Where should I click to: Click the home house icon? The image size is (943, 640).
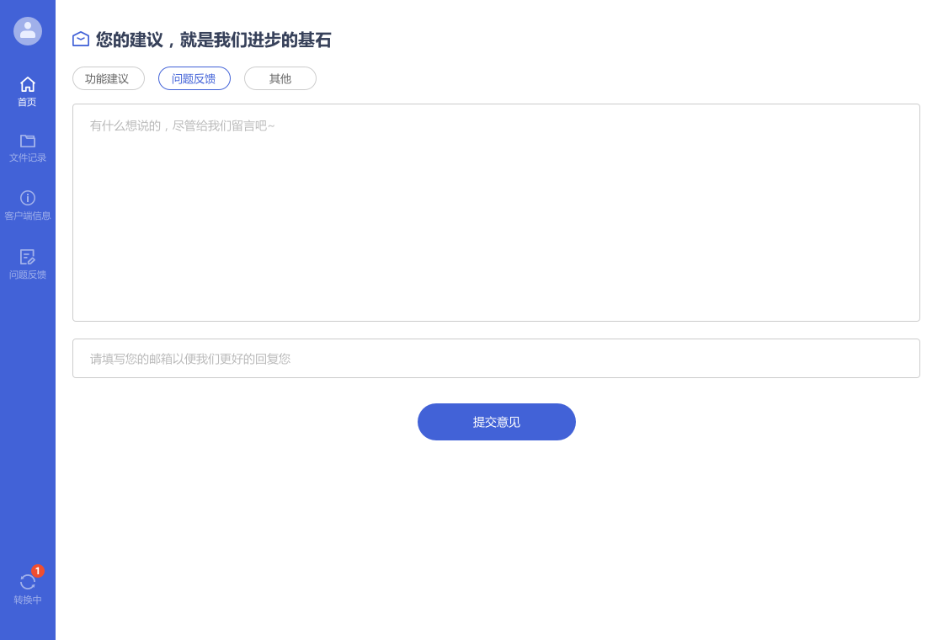pyautogui.click(x=28, y=84)
